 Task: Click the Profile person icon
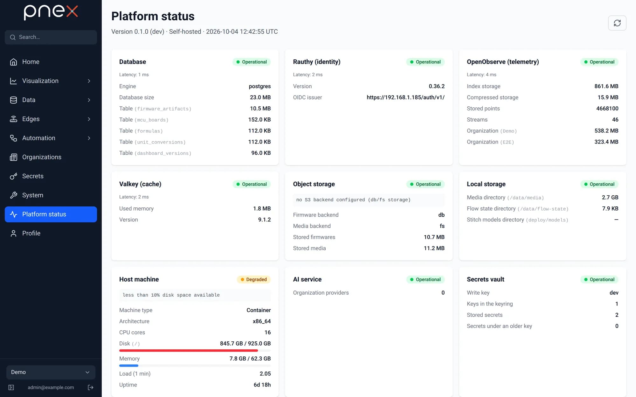coord(13,233)
